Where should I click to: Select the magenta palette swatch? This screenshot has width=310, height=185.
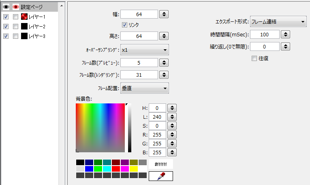[125, 169]
